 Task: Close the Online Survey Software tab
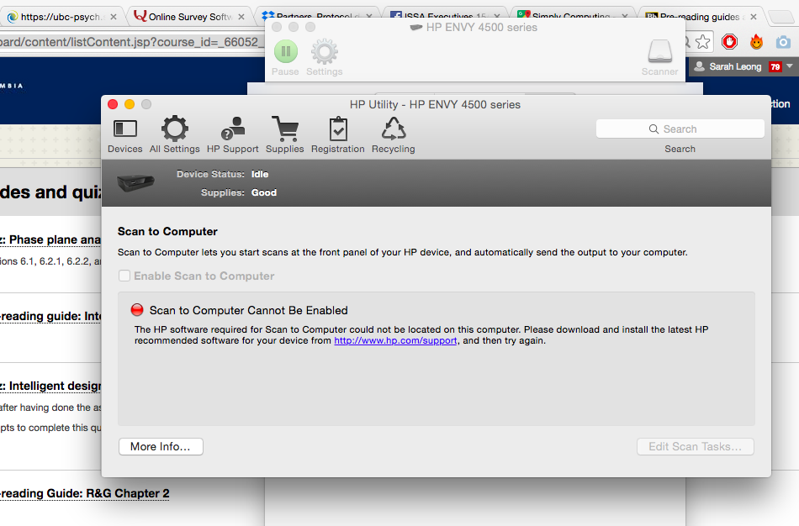pos(241,17)
